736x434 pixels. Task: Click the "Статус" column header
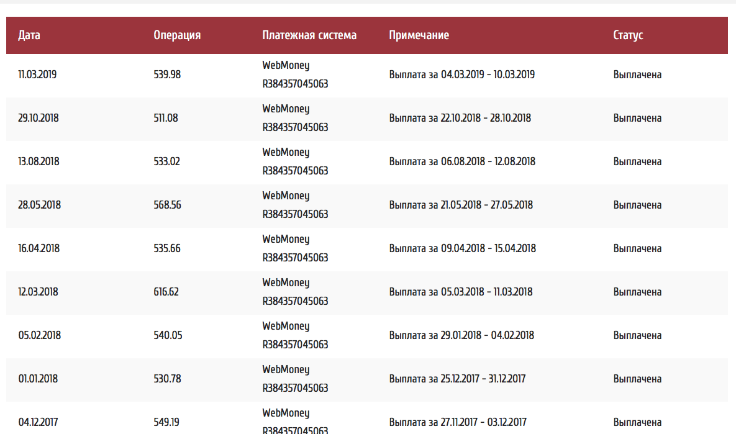pos(628,35)
